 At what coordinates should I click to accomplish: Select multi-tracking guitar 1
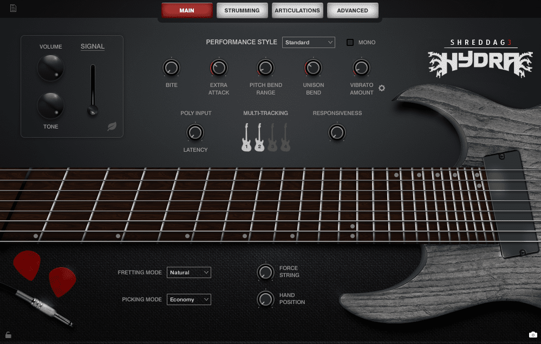click(246, 137)
